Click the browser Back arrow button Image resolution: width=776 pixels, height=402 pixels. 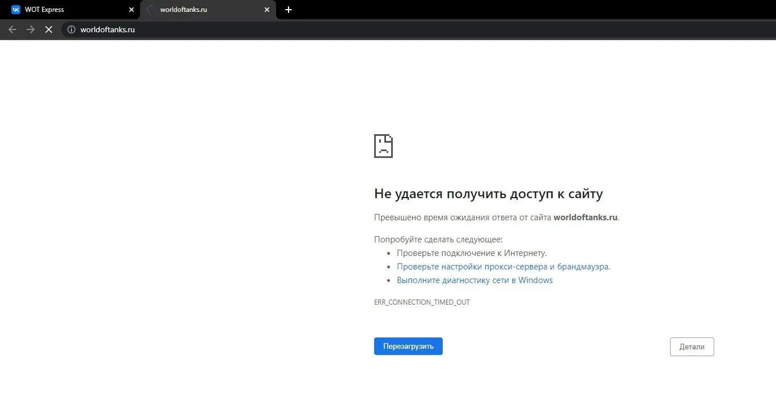coord(12,29)
